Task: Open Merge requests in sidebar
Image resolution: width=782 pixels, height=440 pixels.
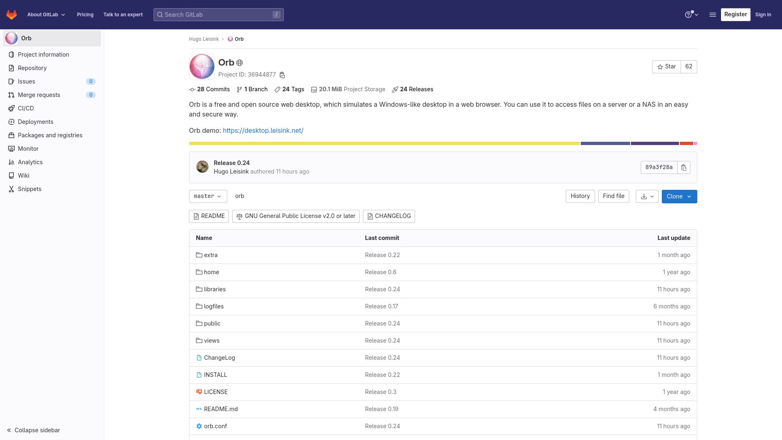Action: [52, 95]
